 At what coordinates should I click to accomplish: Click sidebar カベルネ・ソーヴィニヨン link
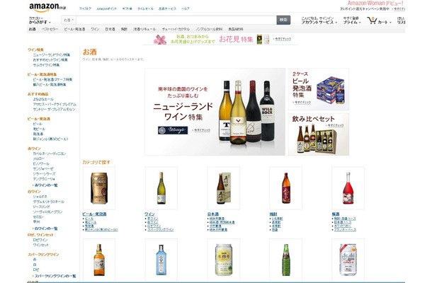pos(50,154)
